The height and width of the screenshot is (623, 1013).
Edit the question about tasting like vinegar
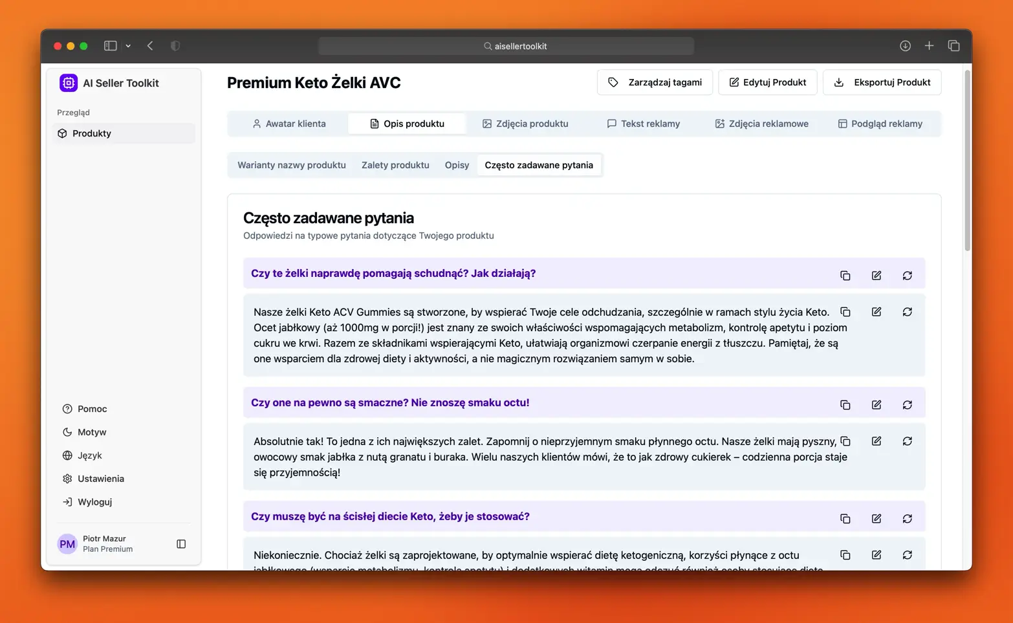tap(876, 405)
